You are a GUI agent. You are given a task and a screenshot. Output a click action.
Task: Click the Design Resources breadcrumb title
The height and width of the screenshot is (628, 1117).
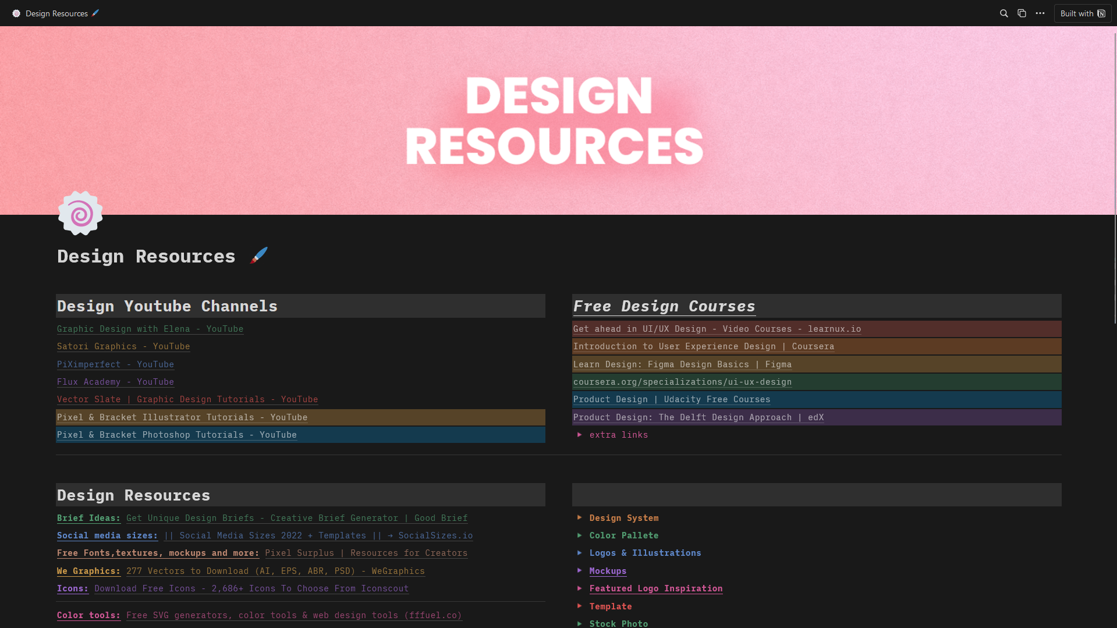62,13
